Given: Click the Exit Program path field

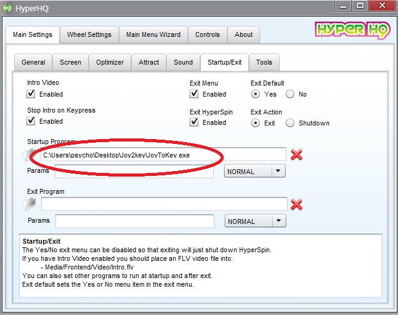Looking at the screenshot, I should (164, 204).
